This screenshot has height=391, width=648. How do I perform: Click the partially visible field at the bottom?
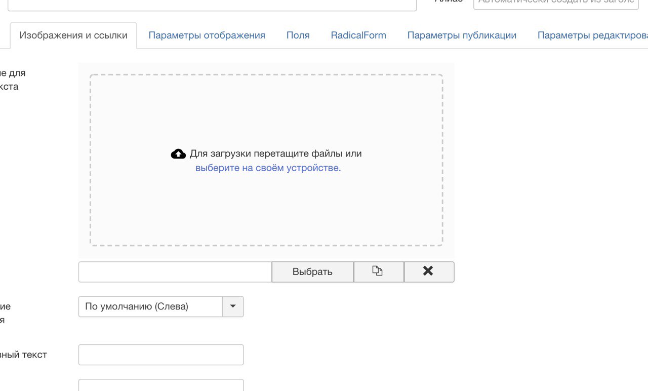(x=161, y=386)
